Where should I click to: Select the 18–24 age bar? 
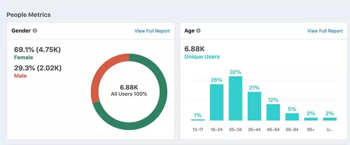(x=216, y=102)
